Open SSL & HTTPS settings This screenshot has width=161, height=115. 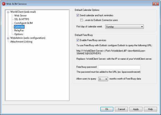[22, 19]
